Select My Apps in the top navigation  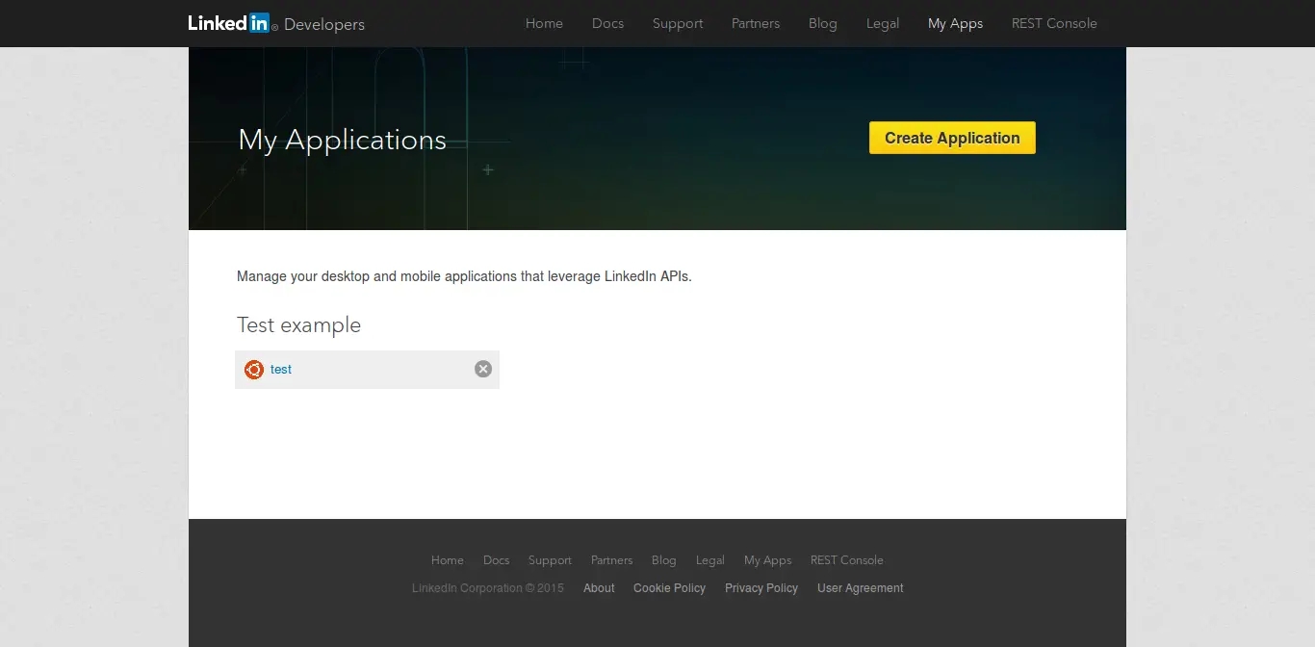pyautogui.click(x=955, y=23)
